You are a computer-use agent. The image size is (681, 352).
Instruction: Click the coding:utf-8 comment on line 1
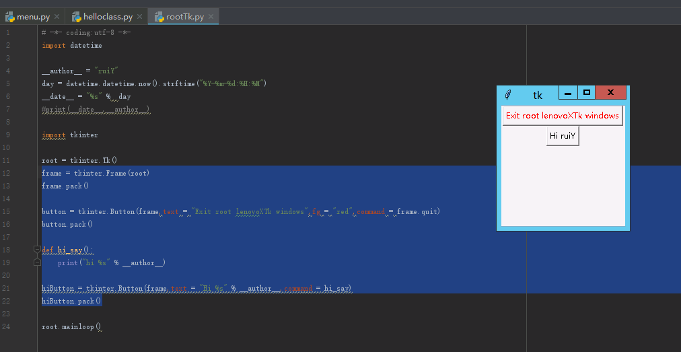click(x=86, y=32)
